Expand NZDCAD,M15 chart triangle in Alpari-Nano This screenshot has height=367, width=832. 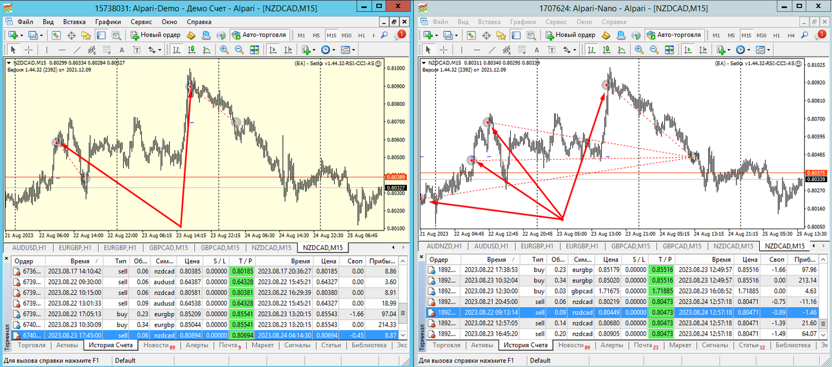(424, 62)
